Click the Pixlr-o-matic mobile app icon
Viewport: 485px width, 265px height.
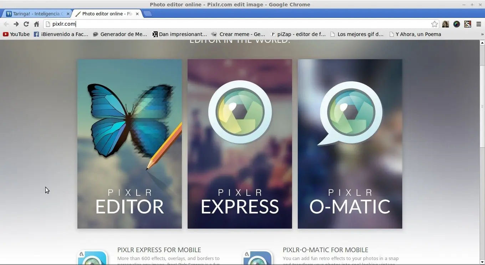pyautogui.click(x=258, y=258)
